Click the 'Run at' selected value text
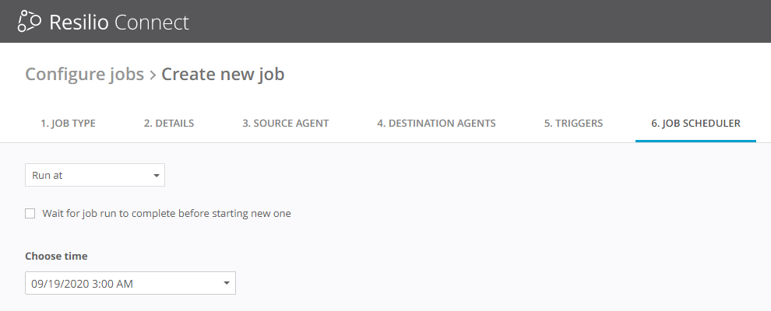Screen dimensions: 771x311 click(x=48, y=175)
